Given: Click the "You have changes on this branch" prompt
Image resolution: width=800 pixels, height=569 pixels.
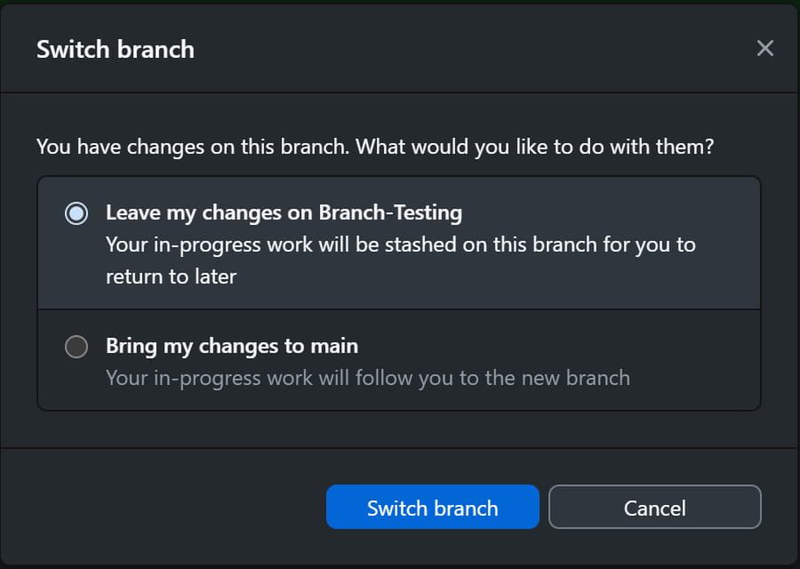Looking at the screenshot, I should pyautogui.click(x=193, y=146).
